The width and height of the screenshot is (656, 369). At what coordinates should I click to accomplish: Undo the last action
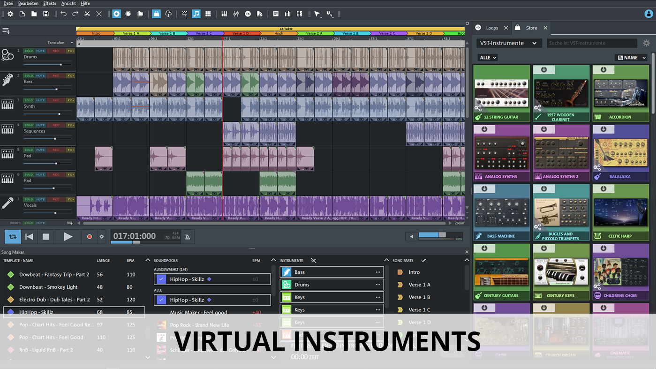pyautogui.click(x=63, y=14)
